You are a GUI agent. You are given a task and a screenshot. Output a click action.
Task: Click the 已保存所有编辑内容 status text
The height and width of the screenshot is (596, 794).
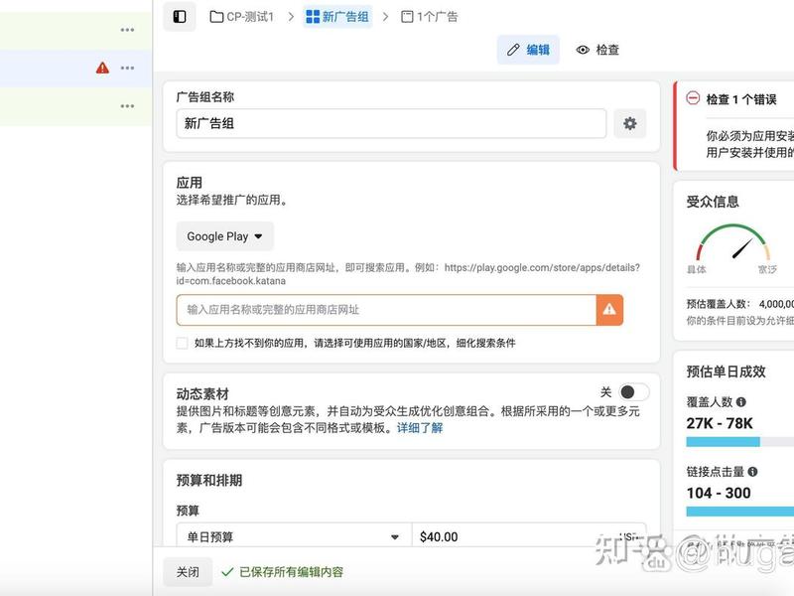coord(291,572)
